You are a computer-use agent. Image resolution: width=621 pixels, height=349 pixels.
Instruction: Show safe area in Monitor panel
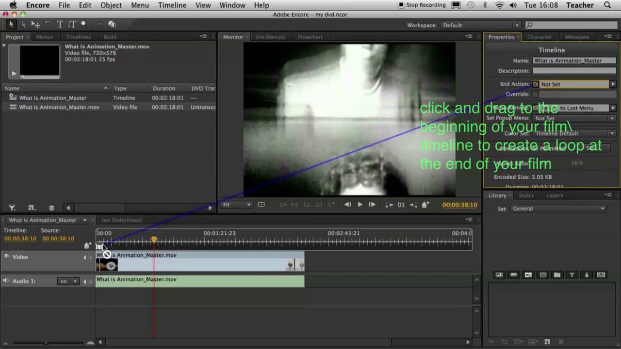pos(261,205)
